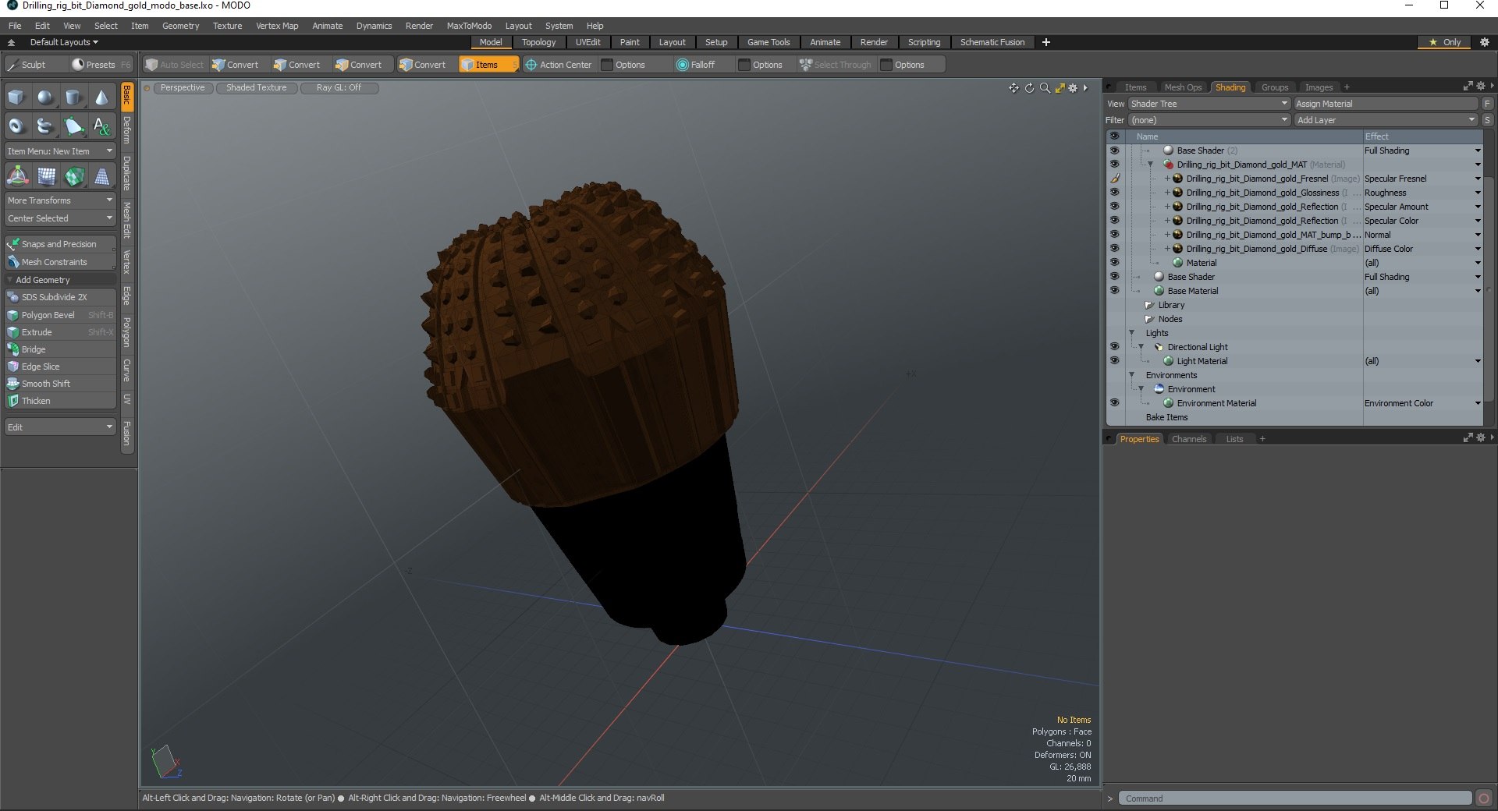Switch to the UVEdit layout tab
This screenshot has height=811, width=1498.
[x=587, y=42]
